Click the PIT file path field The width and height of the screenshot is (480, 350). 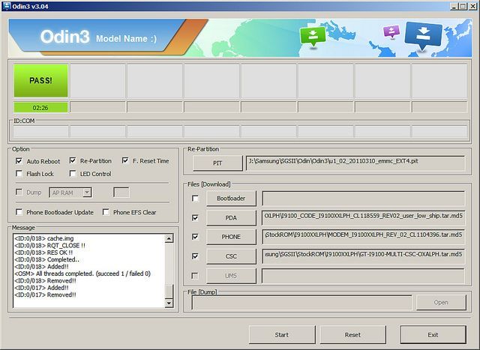click(x=355, y=163)
